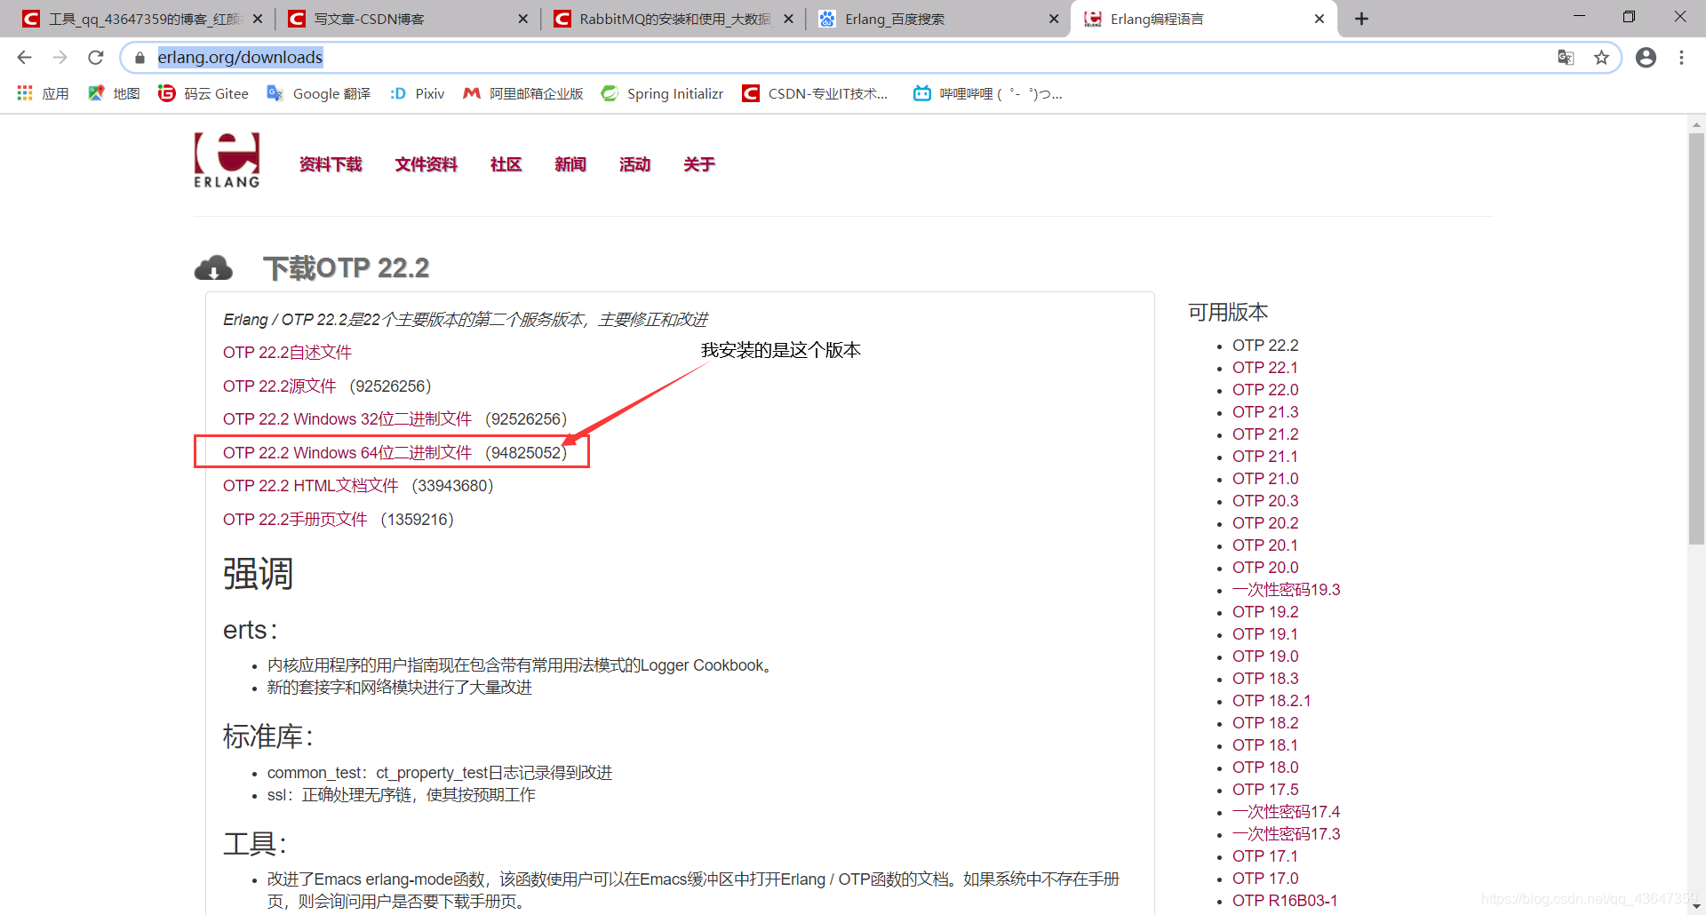The height and width of the screenshot is (915, 1706).
Task: Select version 一次性密码17.4 in sidebar
Action: pyautogui.click(x=1286, y=812)
